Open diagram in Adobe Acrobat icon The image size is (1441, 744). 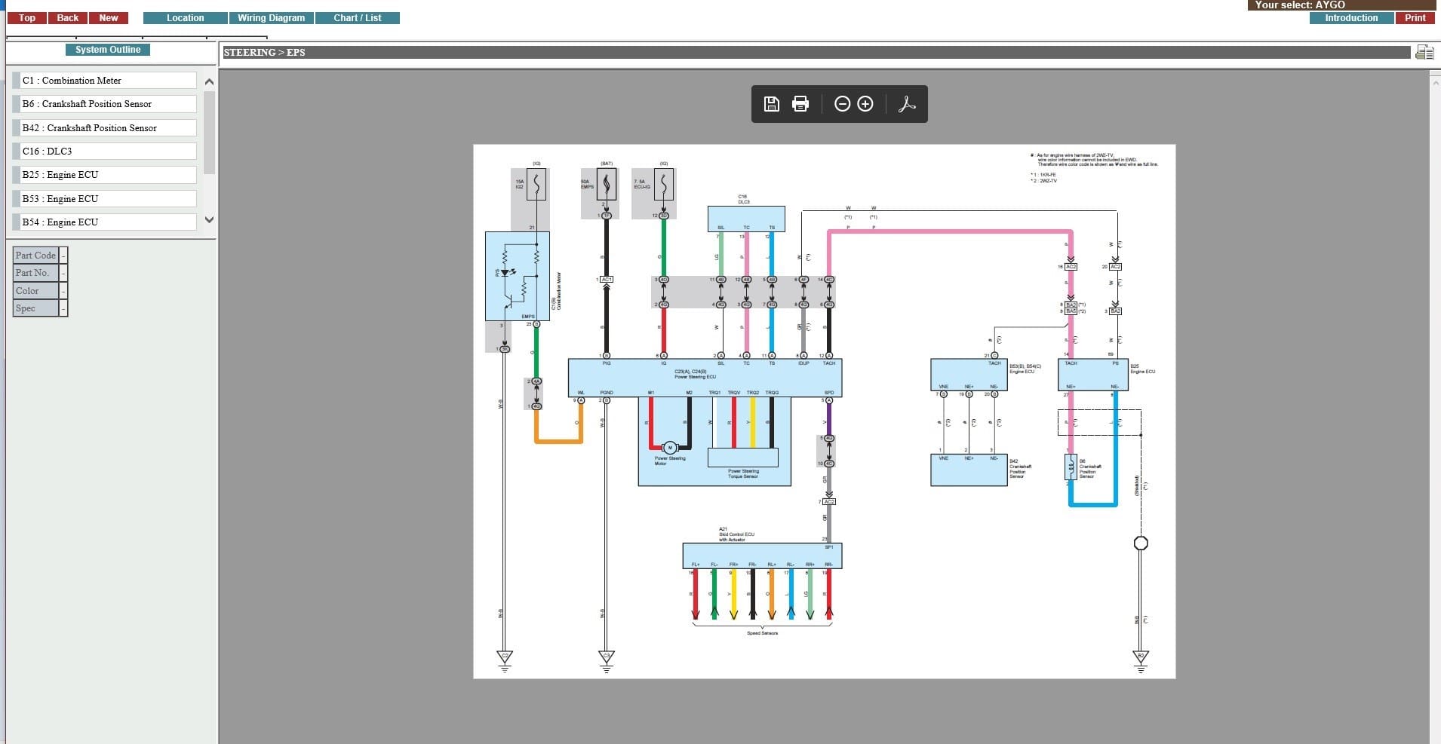(x=907, y=104)
